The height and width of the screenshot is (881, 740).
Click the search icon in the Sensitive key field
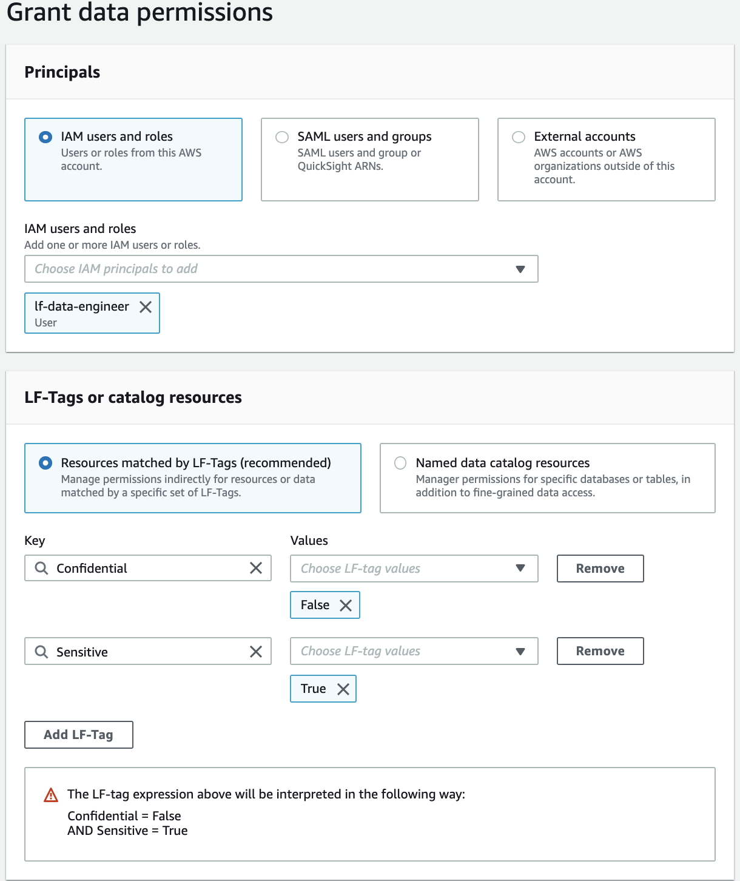pos(41,652)
